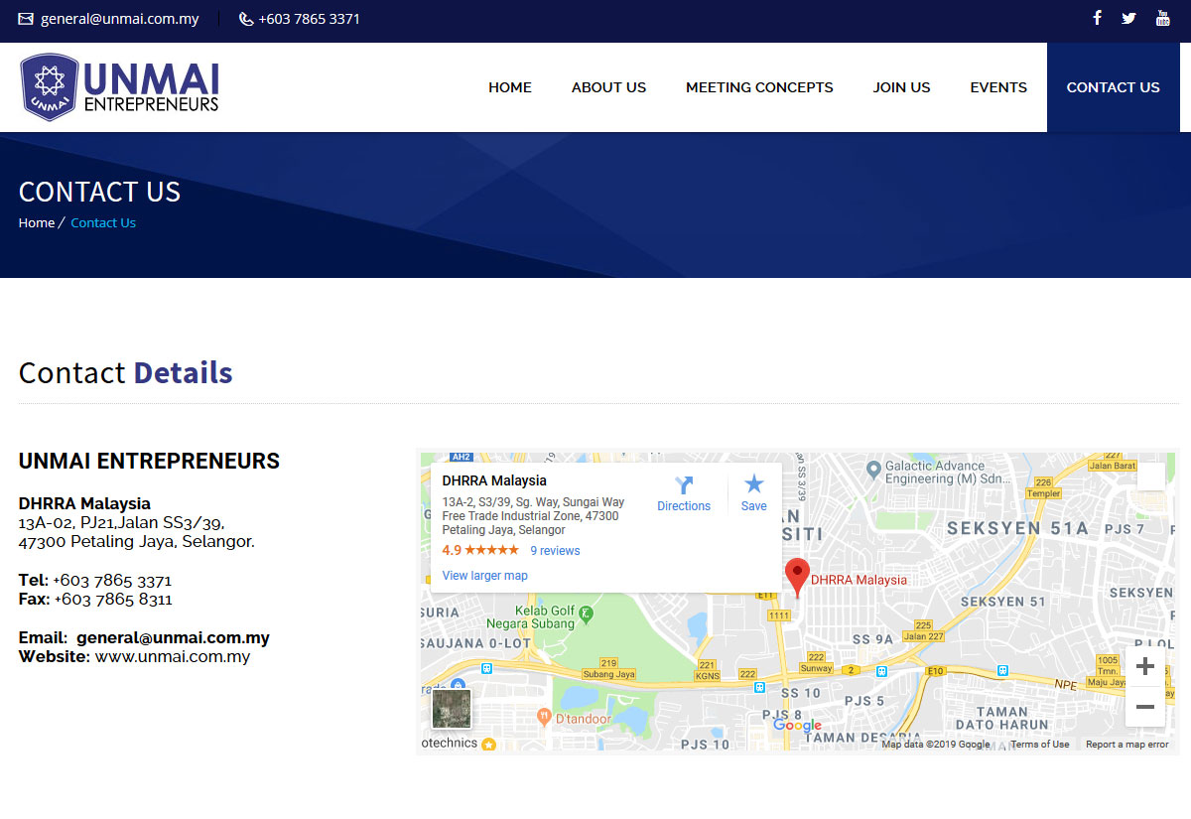Click the Report a map error link
The width and height of the screenshot is (1191, 819).
pyautogui.click(x=1126, y=745)
